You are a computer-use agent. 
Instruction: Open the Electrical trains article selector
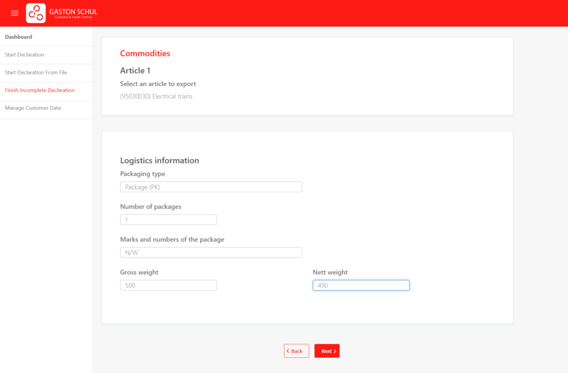point(156,96)
